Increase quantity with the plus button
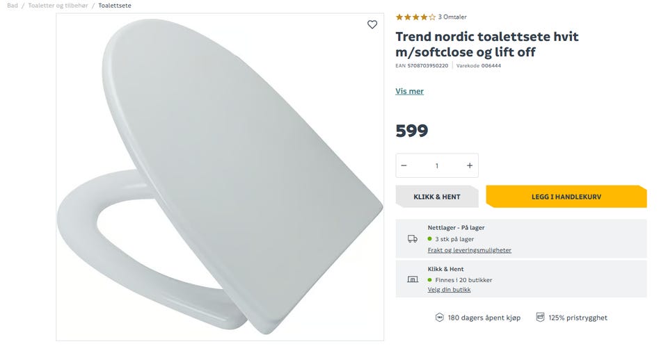Screen dimensions: 668x353 470,165
